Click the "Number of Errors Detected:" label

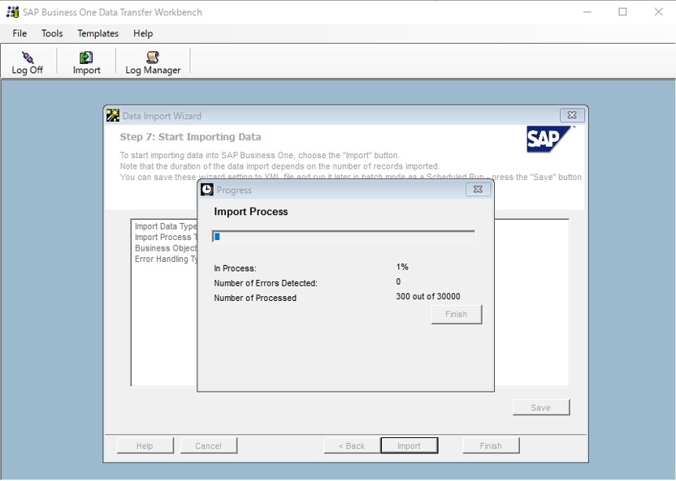click(x=266, y=283)
